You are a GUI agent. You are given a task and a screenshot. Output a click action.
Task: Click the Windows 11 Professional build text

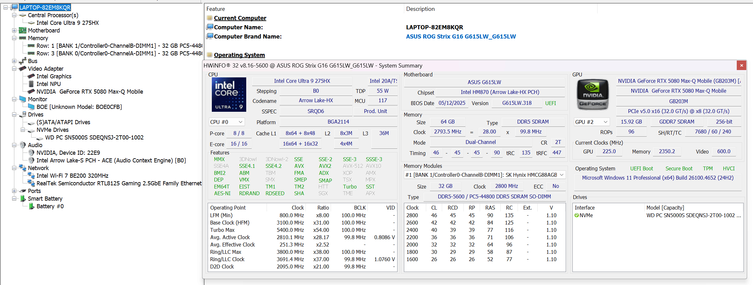(x=658, y=178)
